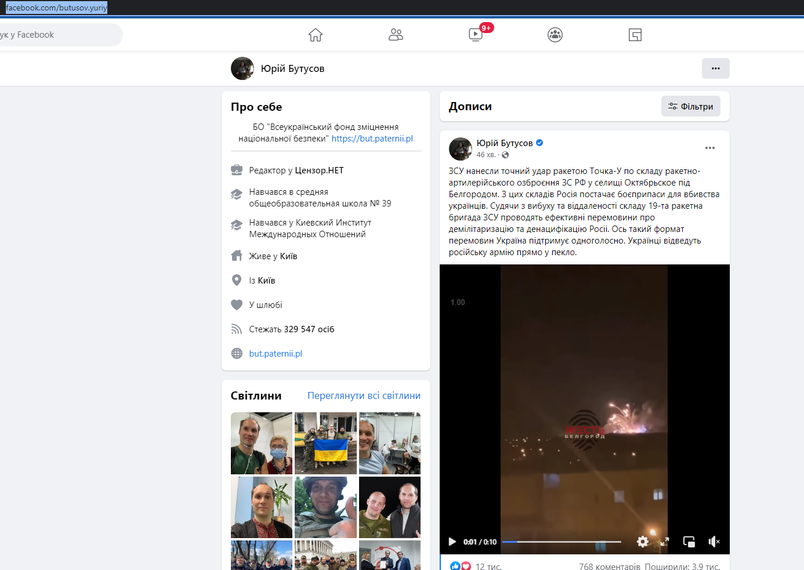
Task: Open the Поширили: 3,9 тис. shares list
Action: [682, 567]
